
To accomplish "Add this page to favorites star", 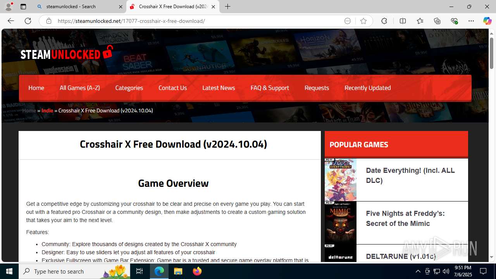I will point(363,21).
